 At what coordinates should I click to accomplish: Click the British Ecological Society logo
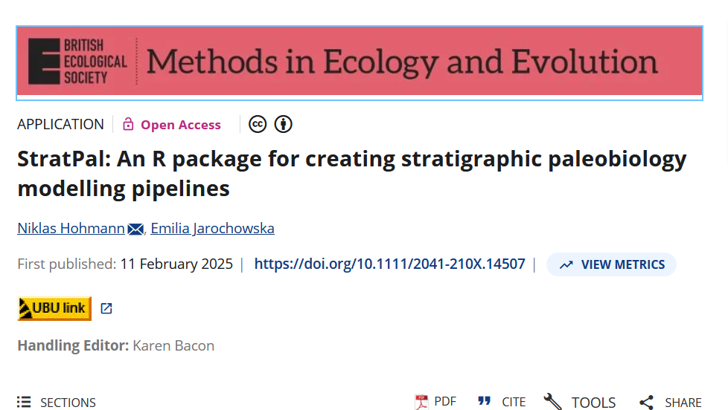click(77, 61)
